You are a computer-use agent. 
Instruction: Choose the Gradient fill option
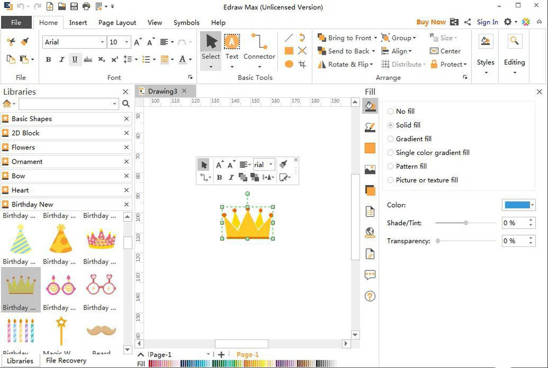391,139
